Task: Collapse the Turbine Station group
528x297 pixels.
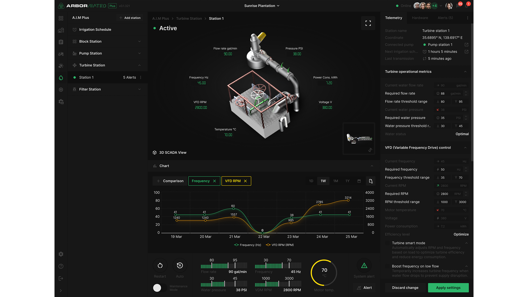Action: [107, 65]
